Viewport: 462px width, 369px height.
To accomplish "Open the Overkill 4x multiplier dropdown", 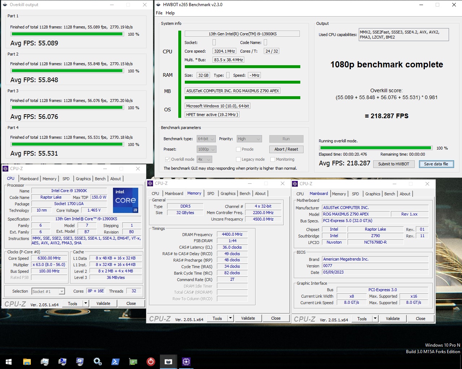I will click(204, 159).
